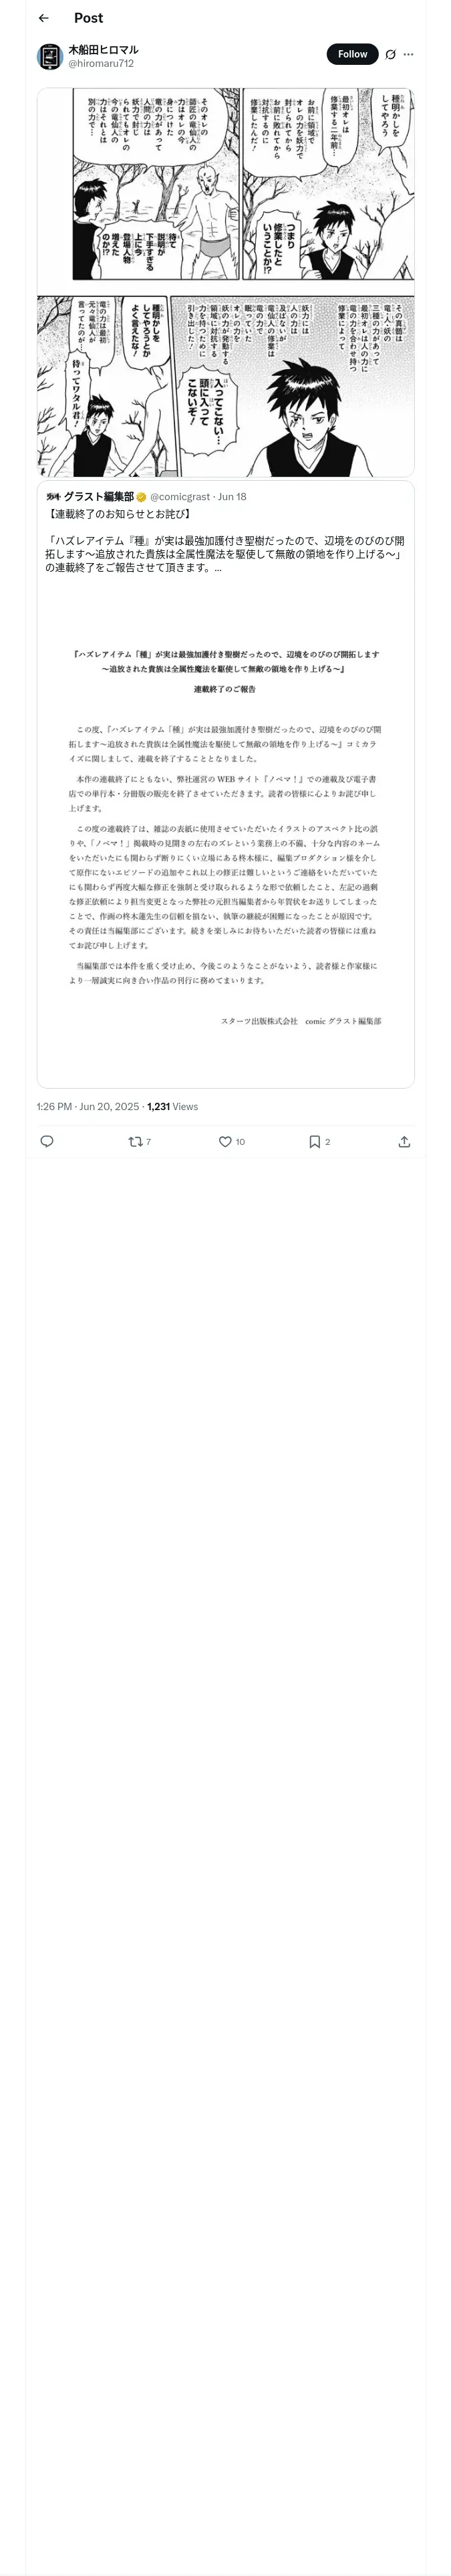Viewport: 451px width, 2576px height.
Task: Open the quoted post's Jun 18 date
Action: pos(232,497)
